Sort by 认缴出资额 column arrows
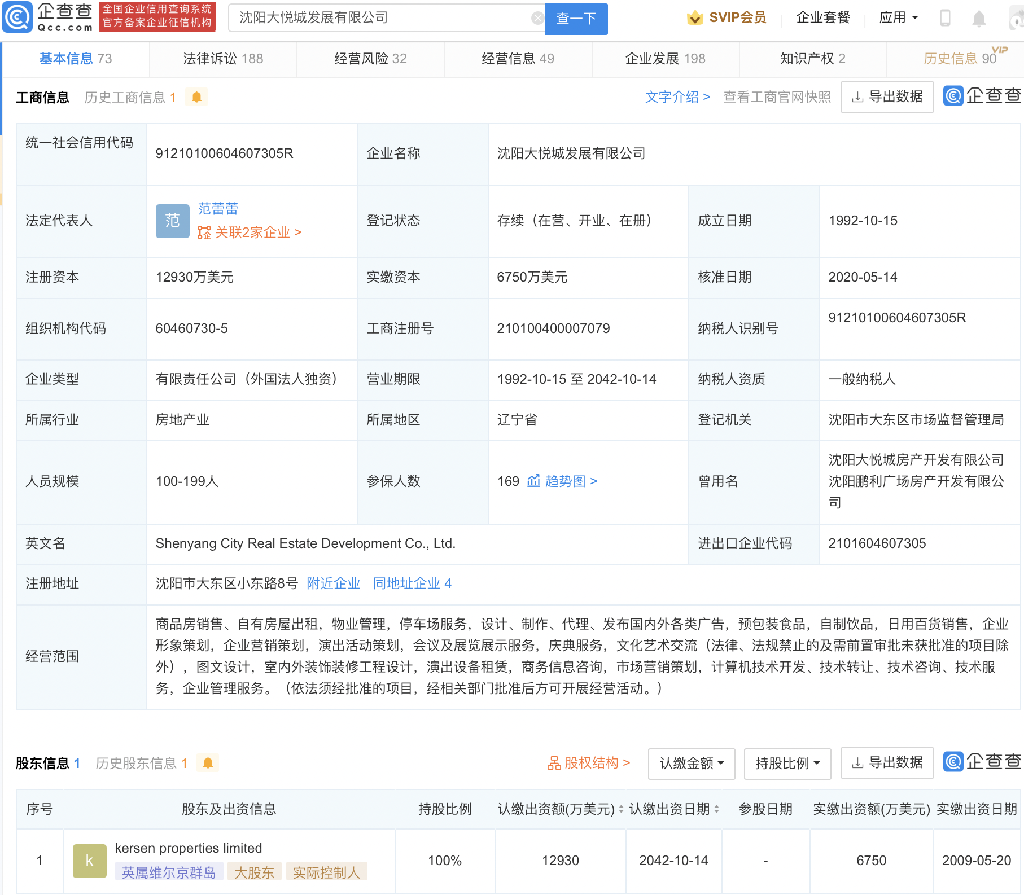 (x=621, y=809)
